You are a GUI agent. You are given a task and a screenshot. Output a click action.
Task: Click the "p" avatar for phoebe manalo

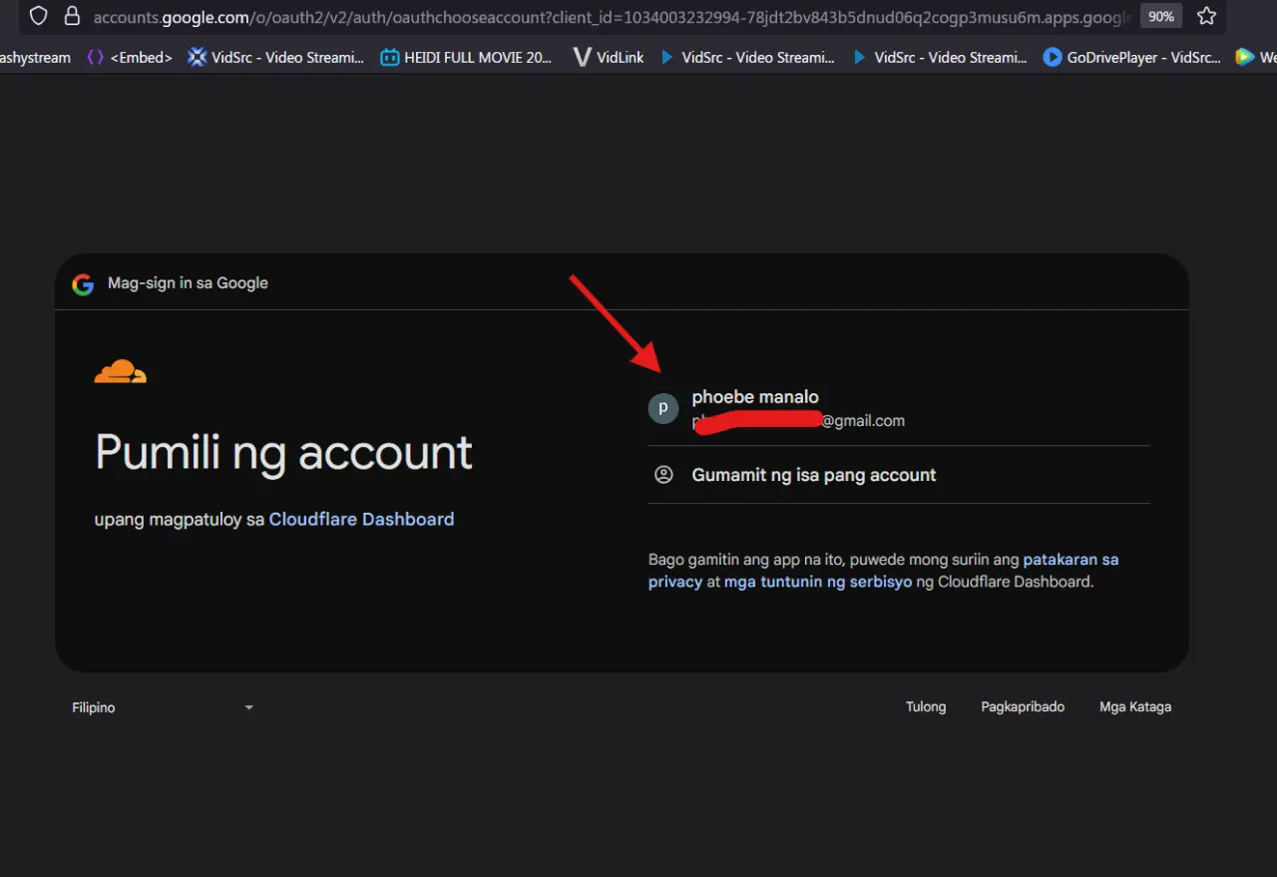click(663, 408)
